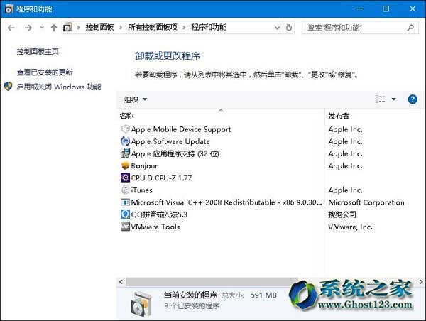
Task: Click the view layout icon in toolbar
Action: click(380, 99)
